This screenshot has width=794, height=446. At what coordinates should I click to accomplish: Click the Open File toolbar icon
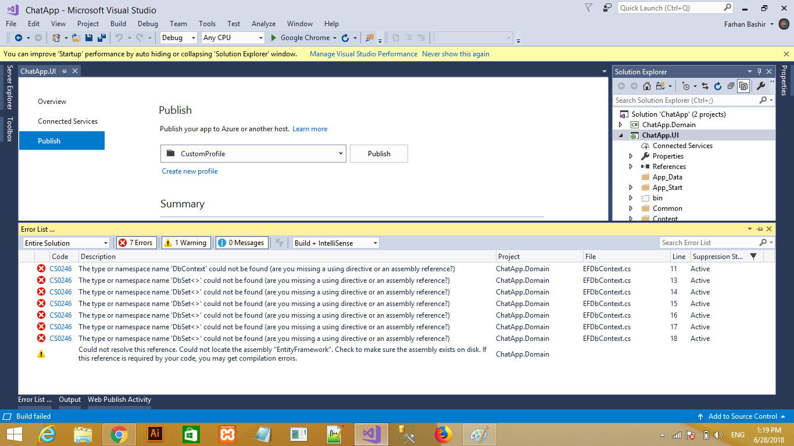(x=76, y=38)
